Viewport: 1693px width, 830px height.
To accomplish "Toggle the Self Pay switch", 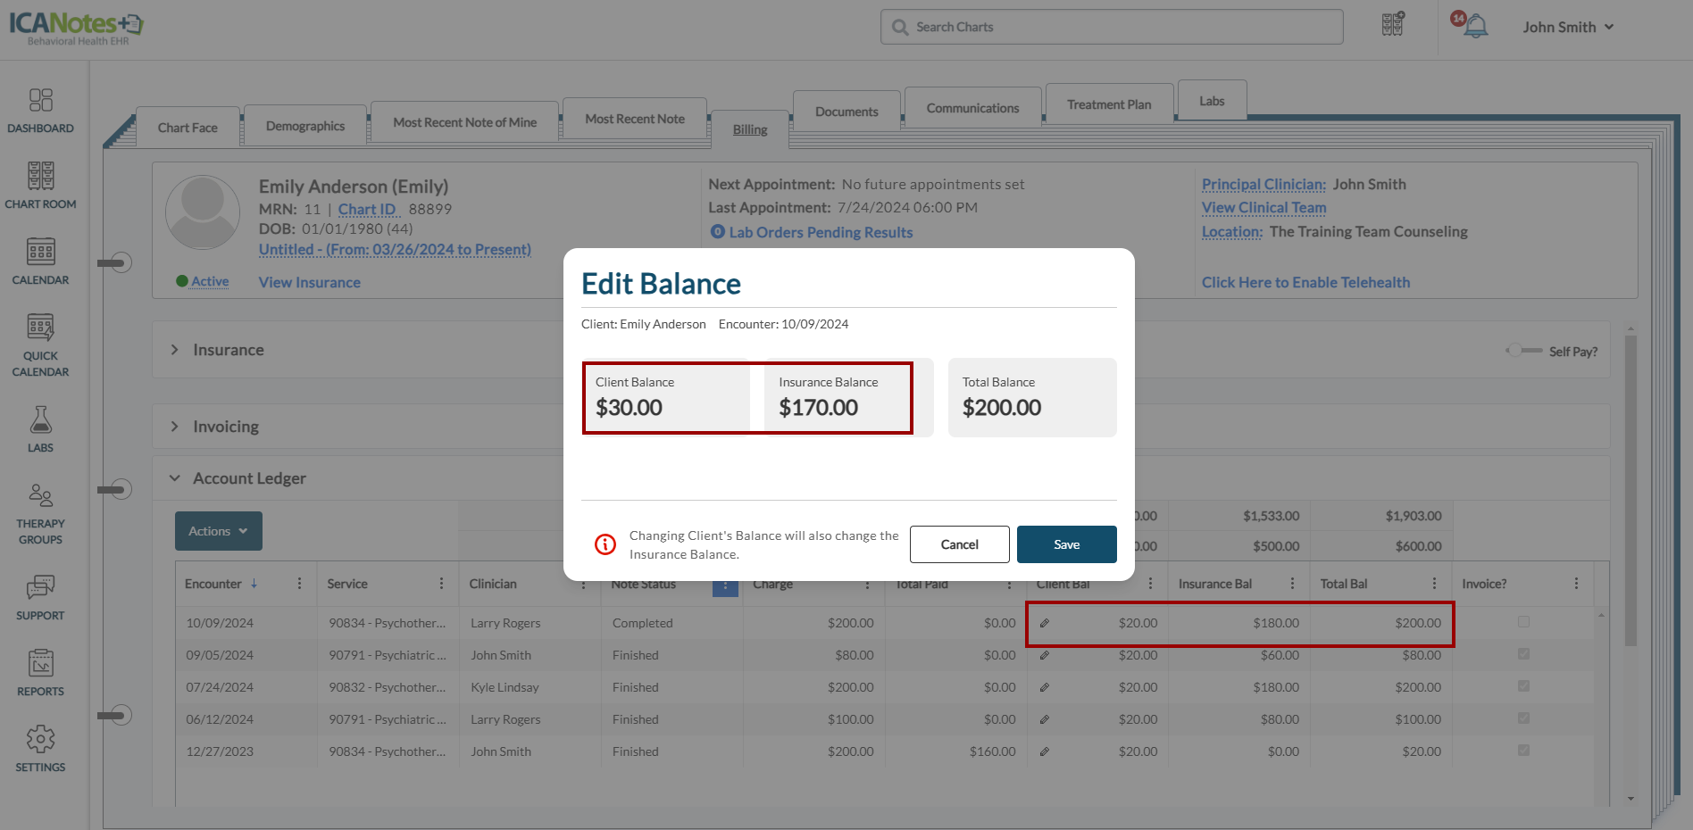I will coord(1523,351).
